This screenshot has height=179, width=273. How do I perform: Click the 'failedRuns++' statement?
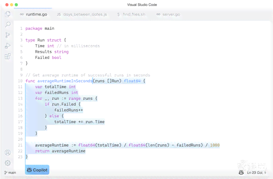coord(69,110)
